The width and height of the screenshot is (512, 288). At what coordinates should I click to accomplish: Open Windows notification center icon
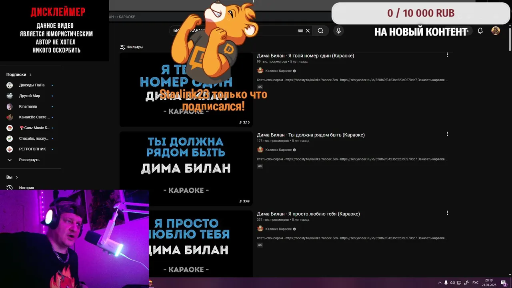(x=504, y=283)
